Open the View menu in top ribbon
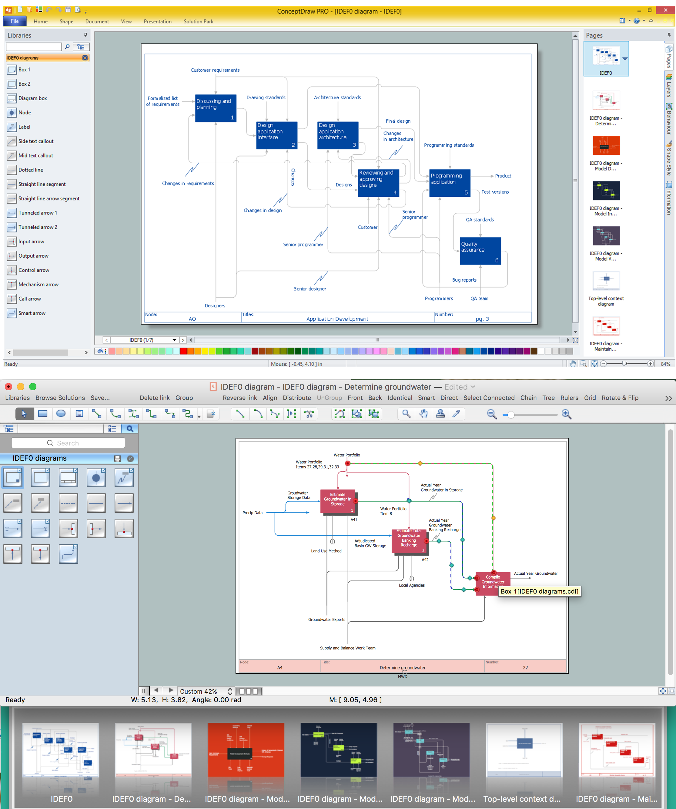 tap(123, 21)
